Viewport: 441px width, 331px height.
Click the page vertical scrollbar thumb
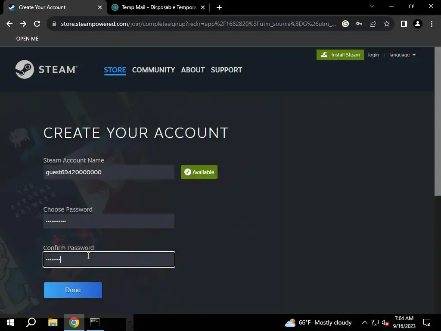438,121
